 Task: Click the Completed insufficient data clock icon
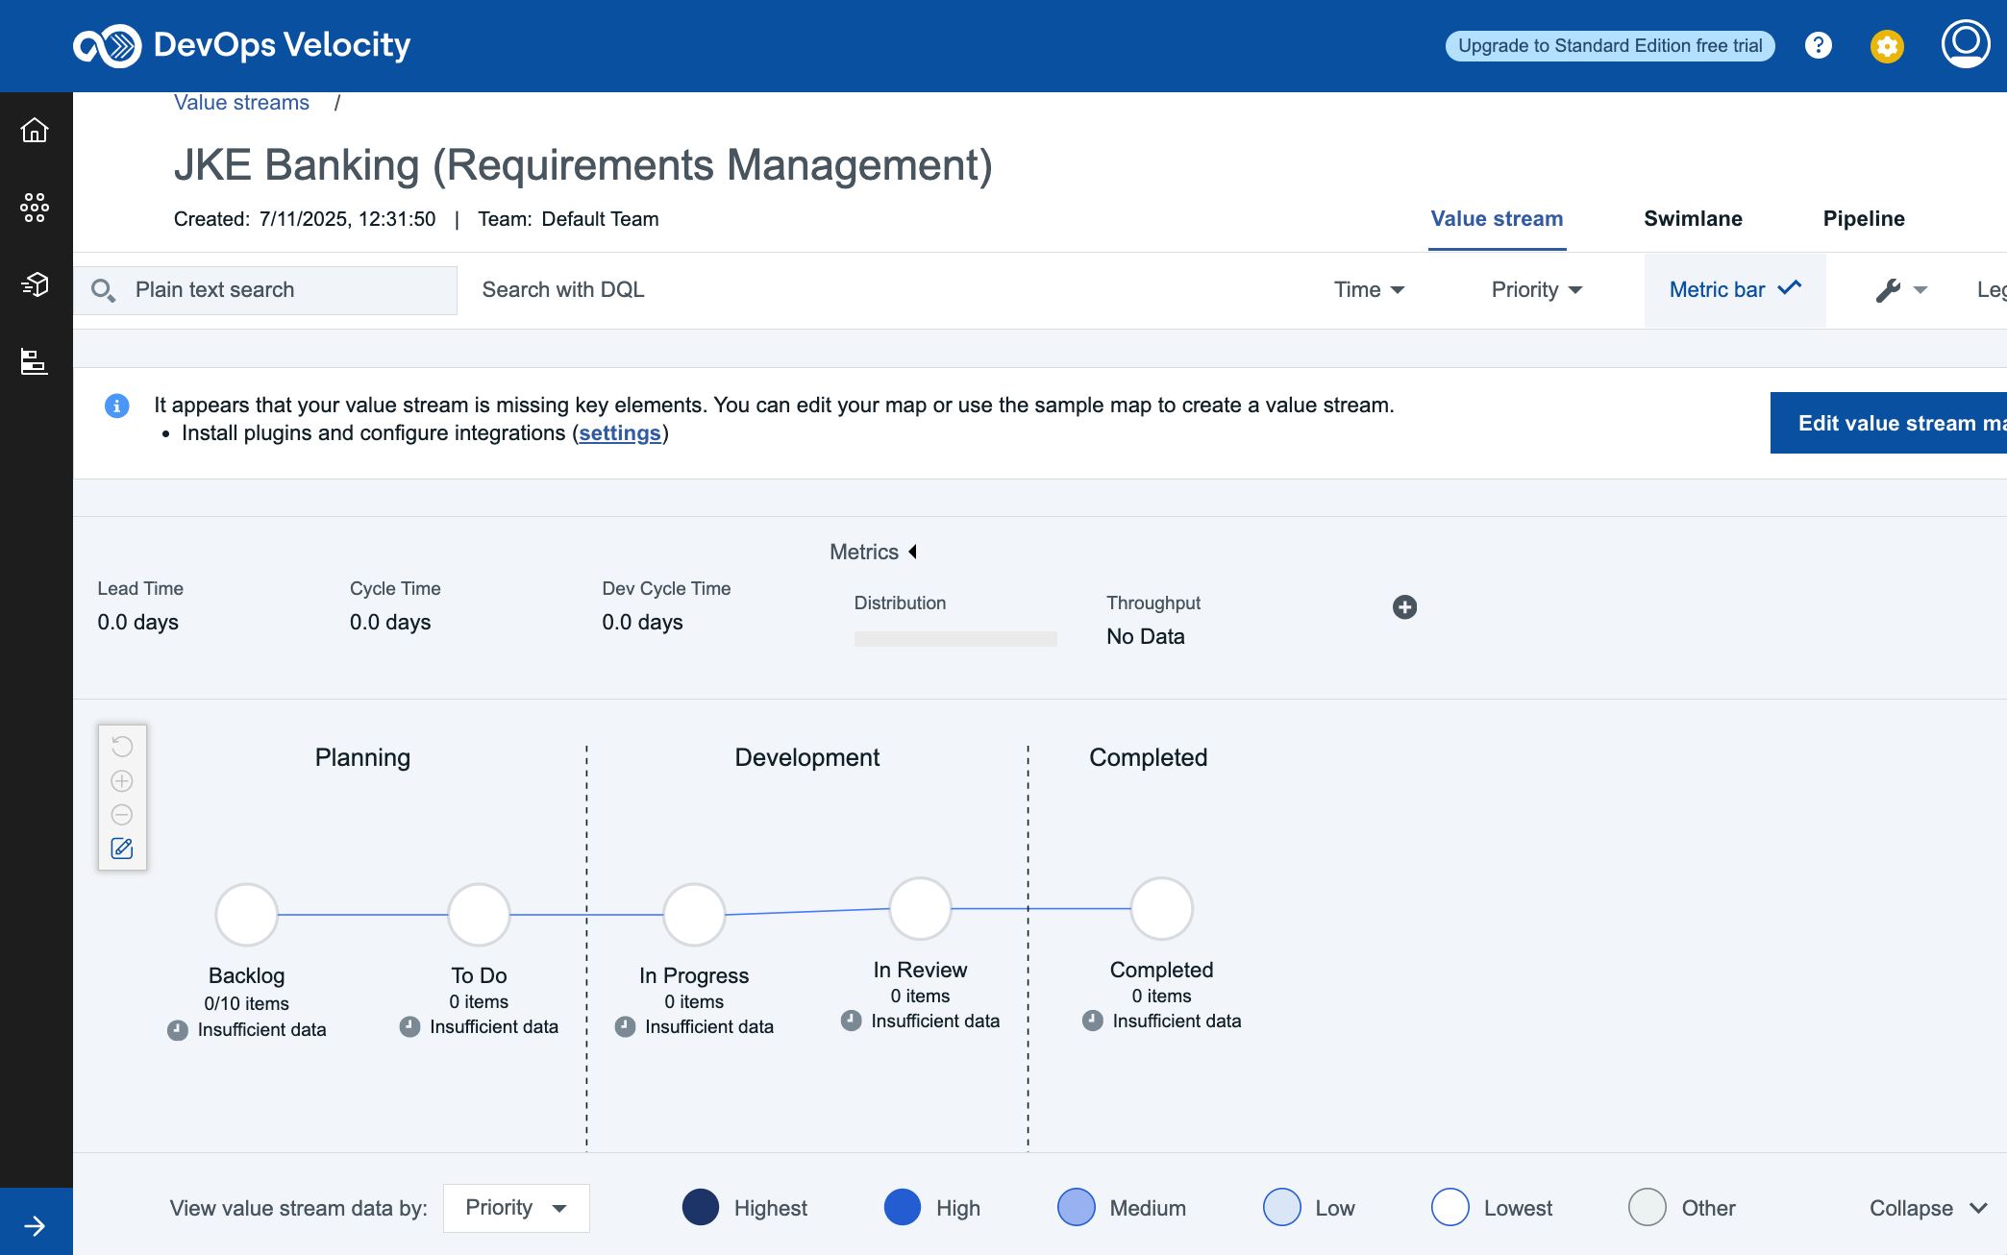[x=1092, y=1021]
